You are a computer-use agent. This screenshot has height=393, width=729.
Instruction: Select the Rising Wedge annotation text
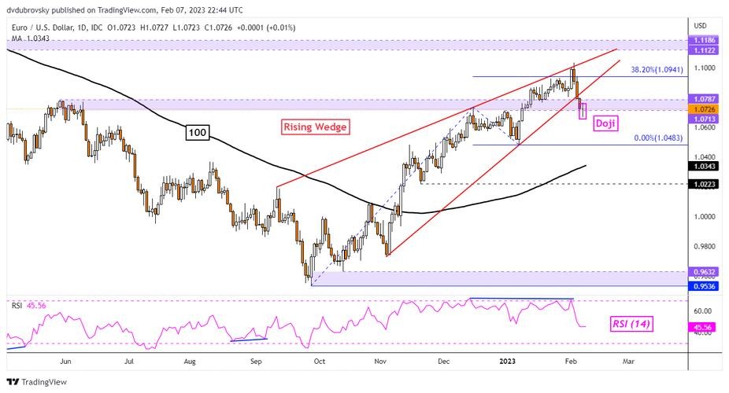click(x=314, y=127)
